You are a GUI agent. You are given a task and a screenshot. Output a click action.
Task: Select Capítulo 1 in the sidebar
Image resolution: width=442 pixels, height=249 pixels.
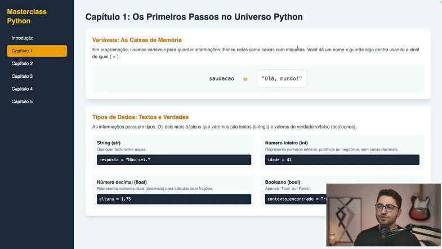coord(37,51)
